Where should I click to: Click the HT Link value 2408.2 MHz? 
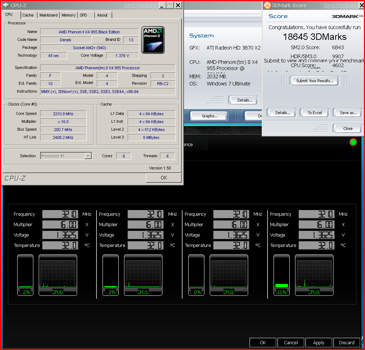tap(63, 137)
